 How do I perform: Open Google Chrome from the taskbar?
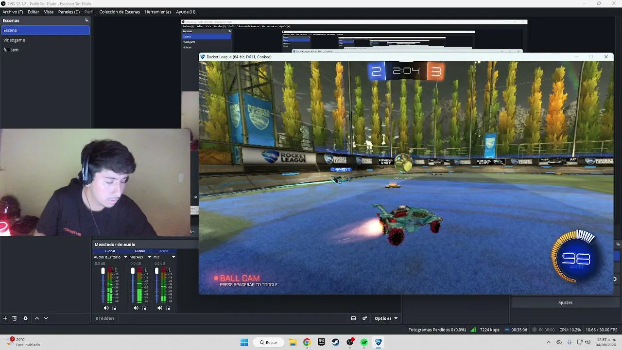[307, 342]
